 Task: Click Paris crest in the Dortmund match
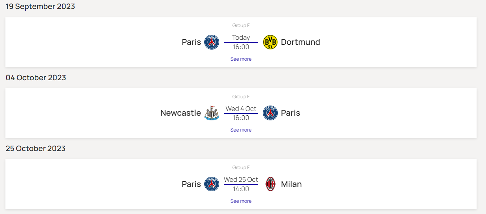[211, 42]
